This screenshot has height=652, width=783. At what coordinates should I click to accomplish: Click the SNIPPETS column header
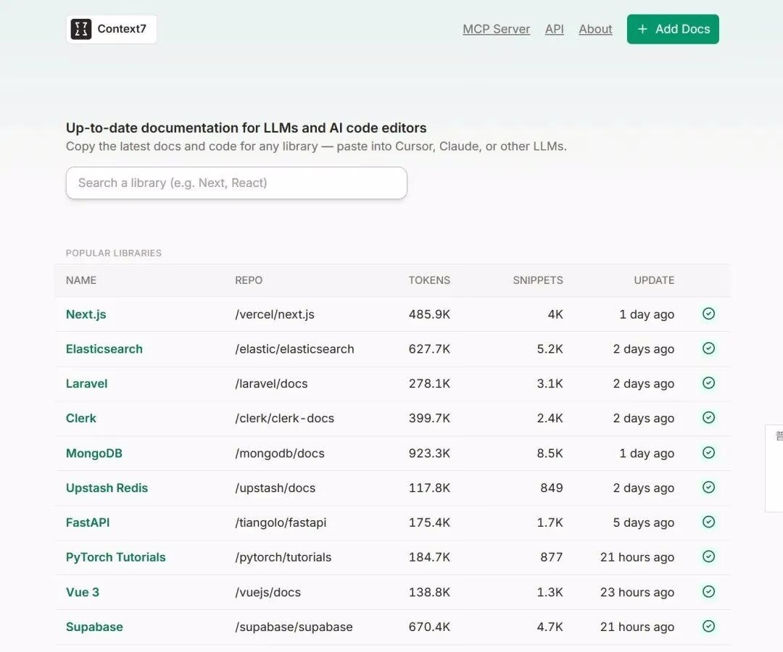[537, 280]
